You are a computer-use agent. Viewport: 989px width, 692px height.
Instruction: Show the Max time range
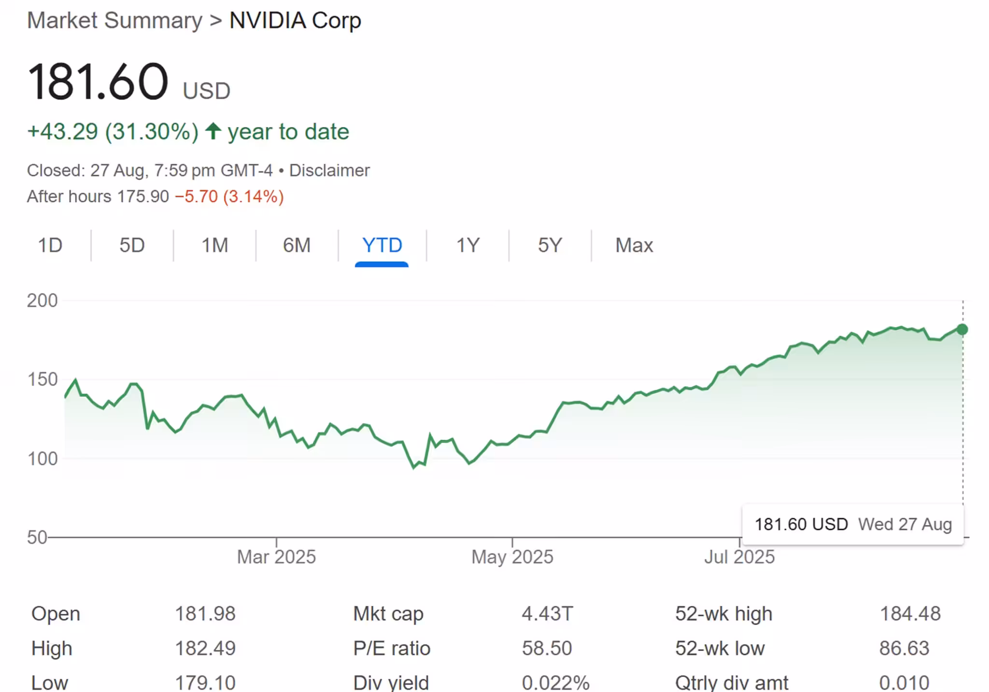634,245
